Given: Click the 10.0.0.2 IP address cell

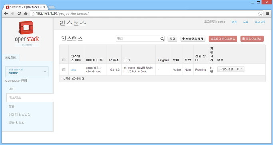Looking at the screenshot, I should click(114, 70).
